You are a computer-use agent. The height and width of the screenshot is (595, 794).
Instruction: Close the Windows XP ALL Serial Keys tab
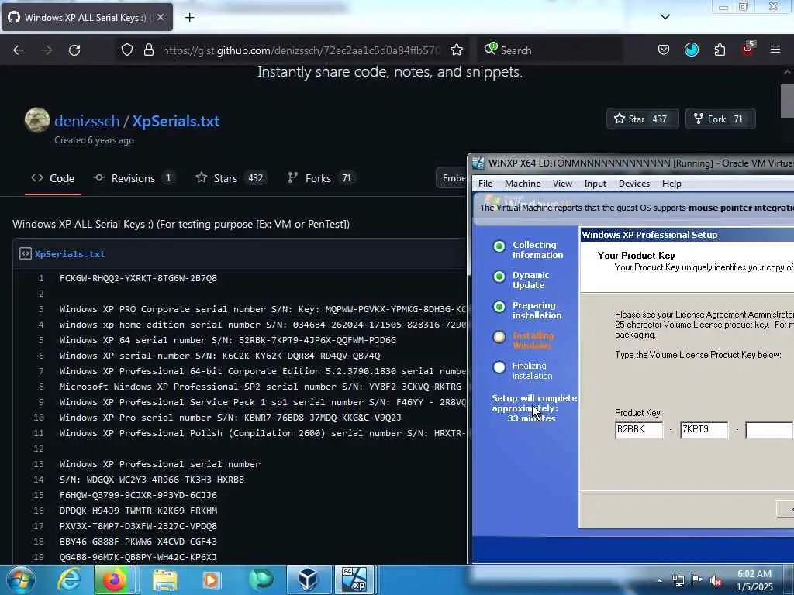tap(161, 17)
